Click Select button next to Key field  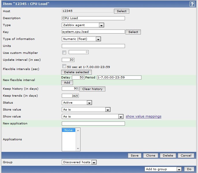(x=133, y=32)
